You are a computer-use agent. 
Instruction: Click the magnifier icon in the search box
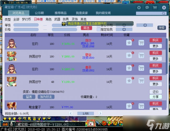point(164,13)
